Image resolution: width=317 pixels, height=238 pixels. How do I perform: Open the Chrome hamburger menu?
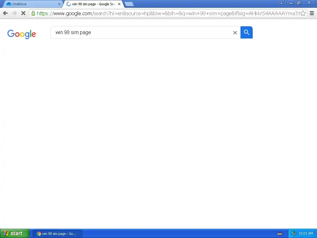(312, 13)
